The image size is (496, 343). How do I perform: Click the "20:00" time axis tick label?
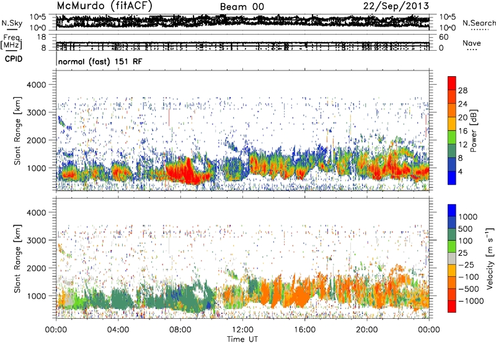pos(367,330)
